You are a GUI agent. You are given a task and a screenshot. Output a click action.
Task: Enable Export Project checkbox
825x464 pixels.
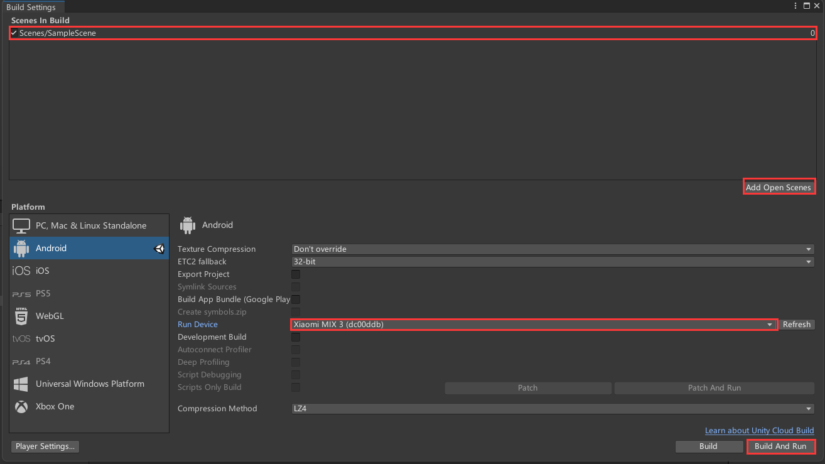click(296, 274)
